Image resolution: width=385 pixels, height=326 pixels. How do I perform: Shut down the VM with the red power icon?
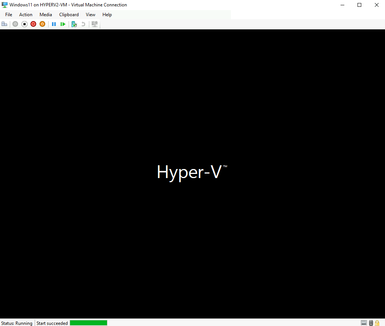(x=34, y=24)
